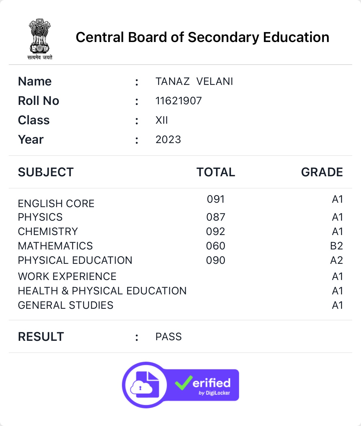This screenshot has width=361, height=426.
Task: Click the TOTAL column header
Action: click(x=216, y=172)
